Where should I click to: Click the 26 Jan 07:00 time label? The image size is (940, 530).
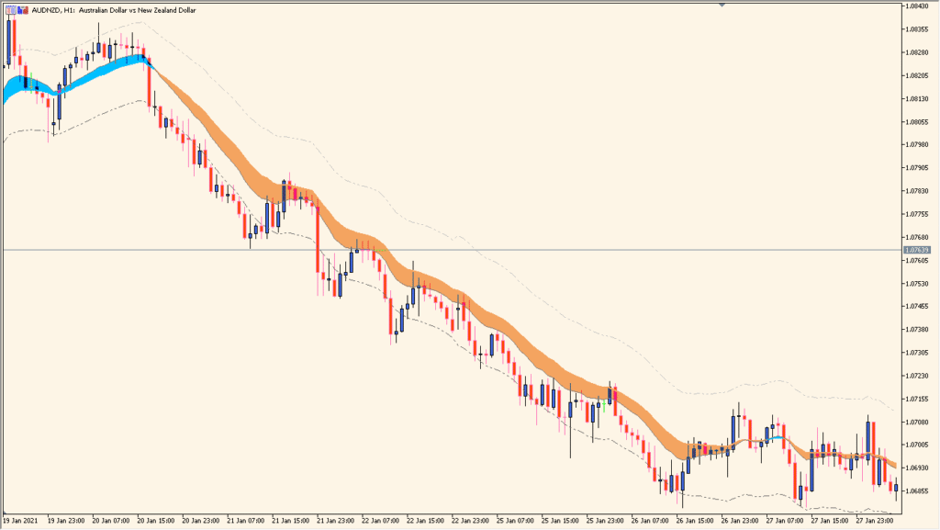click(x=650, y=521)
